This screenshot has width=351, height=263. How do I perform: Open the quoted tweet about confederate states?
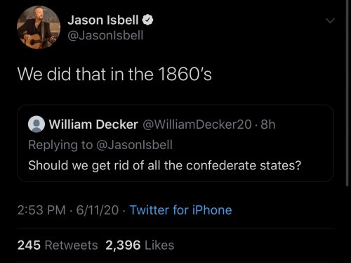pyautogui.click(x=175, y=143)
